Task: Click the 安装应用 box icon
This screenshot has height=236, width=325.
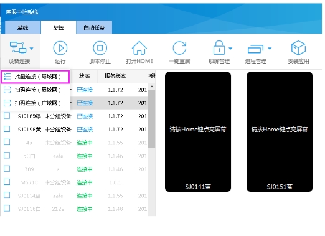Action: pyautogui.click(x=298, y=48)
